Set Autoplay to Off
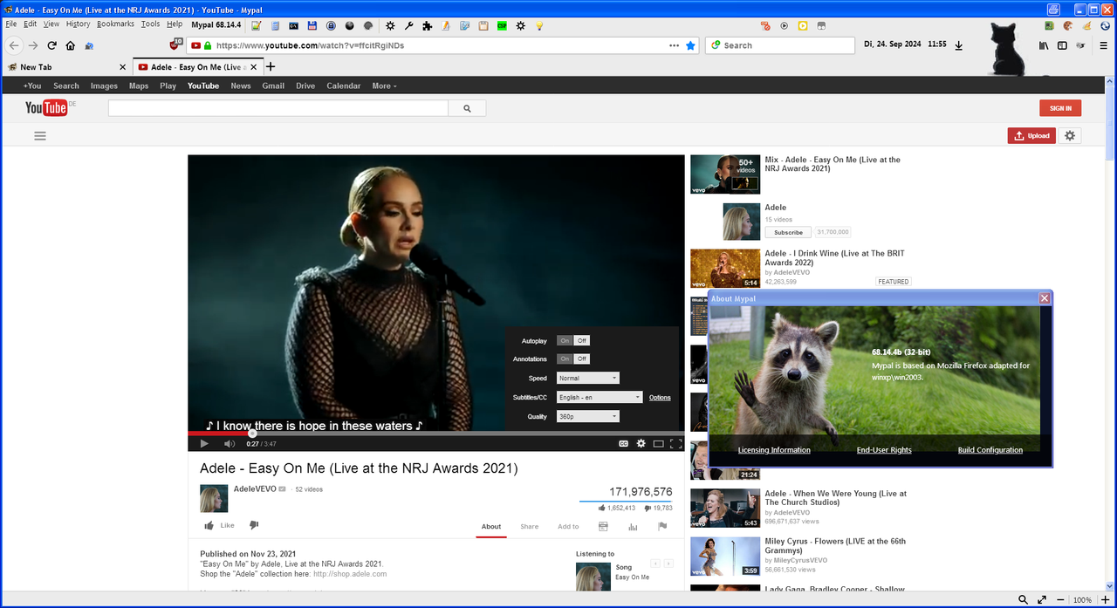The width and height of the screenshot is (1117, 608). point(582,340)
